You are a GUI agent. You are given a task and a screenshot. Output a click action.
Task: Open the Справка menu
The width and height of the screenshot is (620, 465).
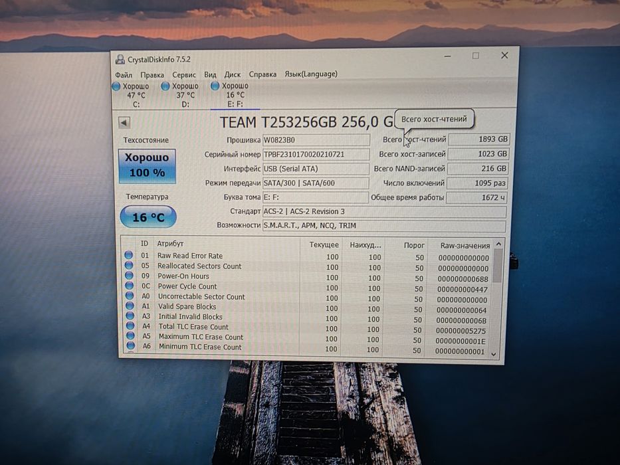click(262, 74)
